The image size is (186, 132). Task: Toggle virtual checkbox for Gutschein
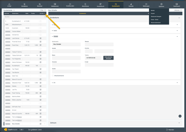[x=41, y=28]
